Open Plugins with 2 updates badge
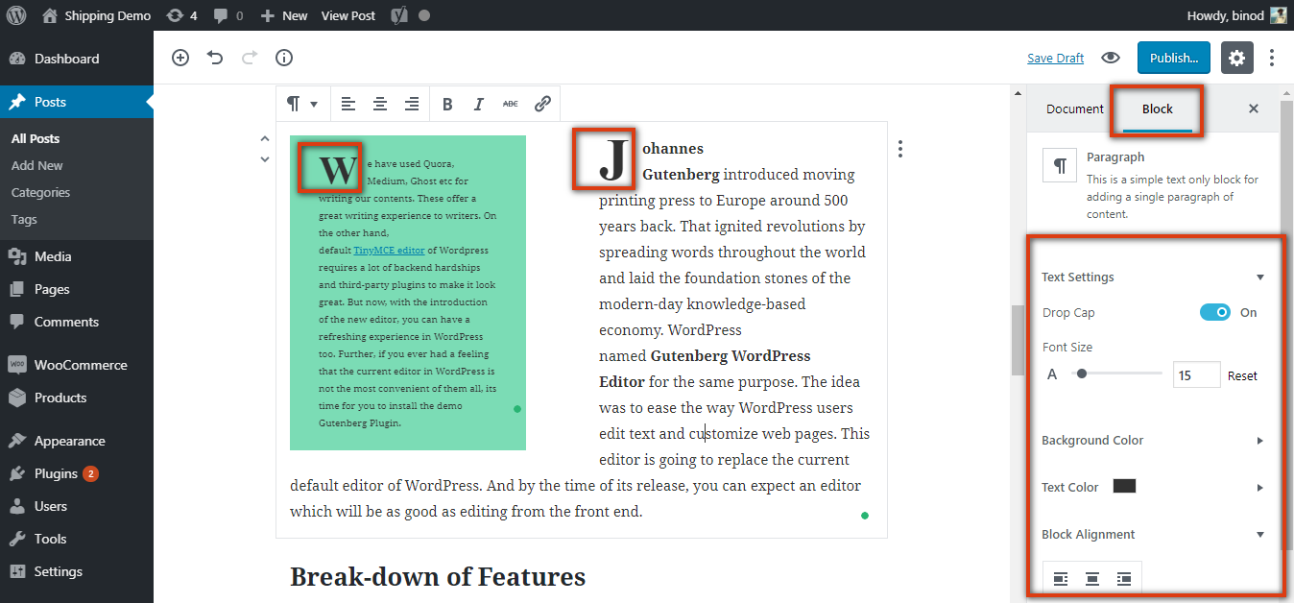The height and width of the screenshot is (603, 1294). click(x=77, y=473)
